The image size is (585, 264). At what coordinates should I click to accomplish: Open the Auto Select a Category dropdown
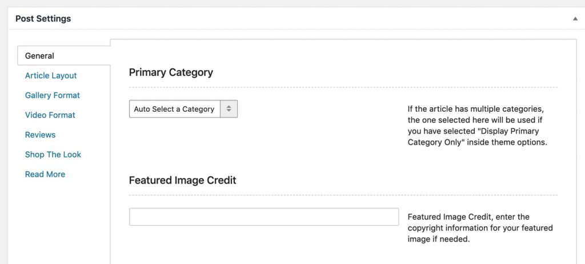click(183, 109)
